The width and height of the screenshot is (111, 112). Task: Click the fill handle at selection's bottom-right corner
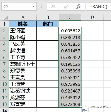(x=81, y=108)
